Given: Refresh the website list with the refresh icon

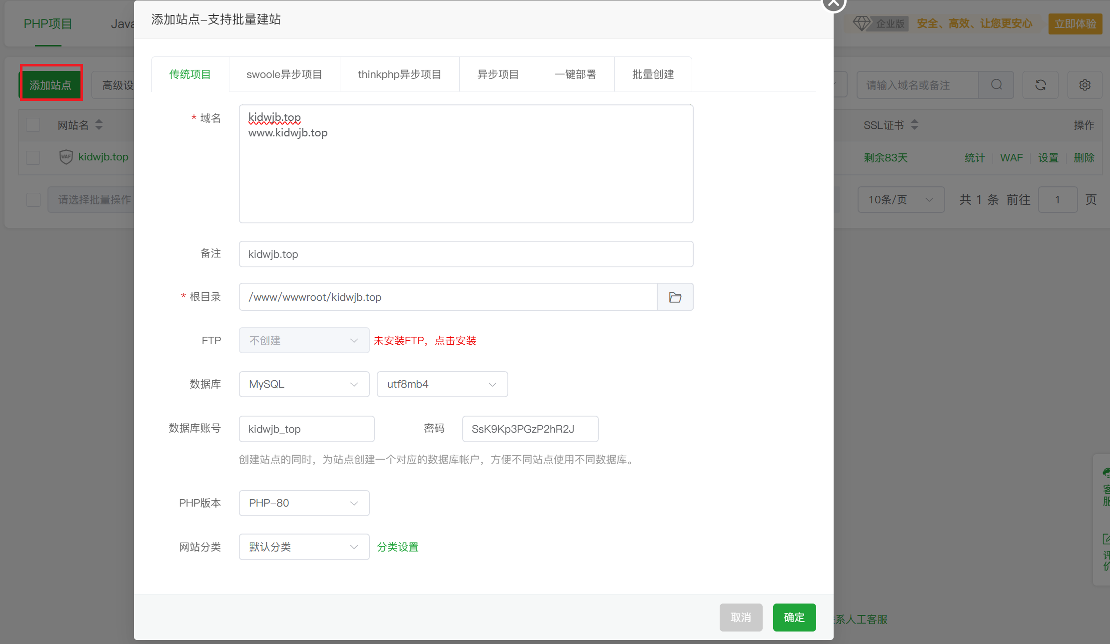Looking at the screenshot, I should (x=1041, y=85).
